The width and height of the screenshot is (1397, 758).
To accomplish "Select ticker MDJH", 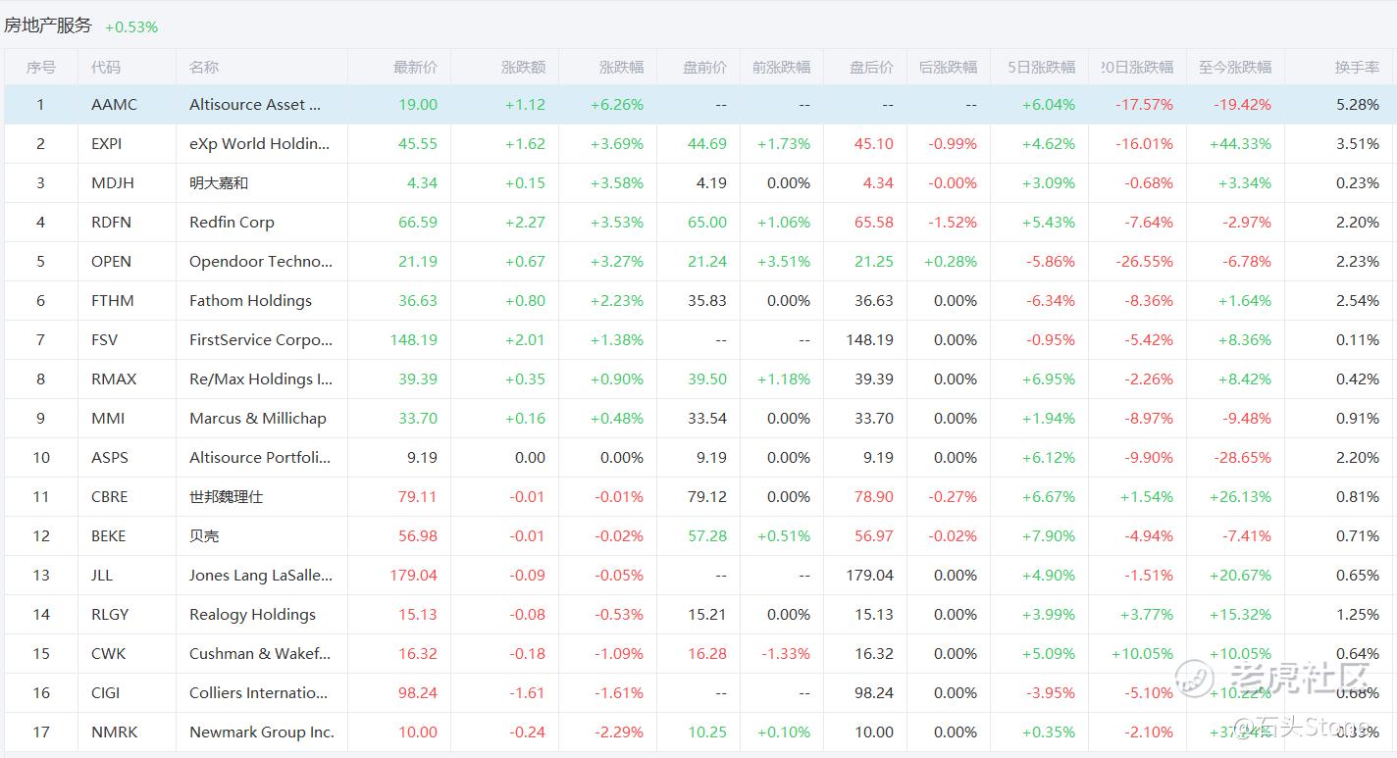I will tap(113, 183).
